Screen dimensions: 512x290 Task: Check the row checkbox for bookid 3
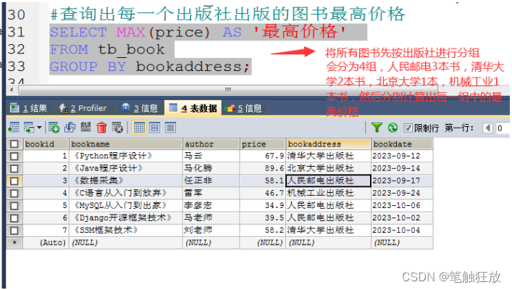point(14,181)
